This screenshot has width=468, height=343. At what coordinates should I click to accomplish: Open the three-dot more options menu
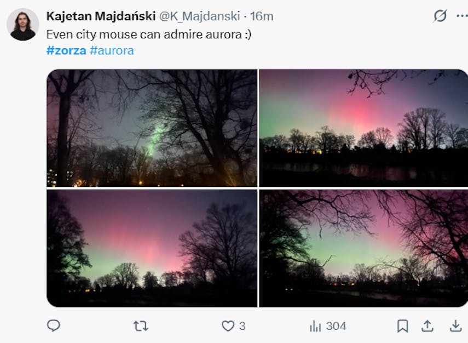[x=461, y=16]
